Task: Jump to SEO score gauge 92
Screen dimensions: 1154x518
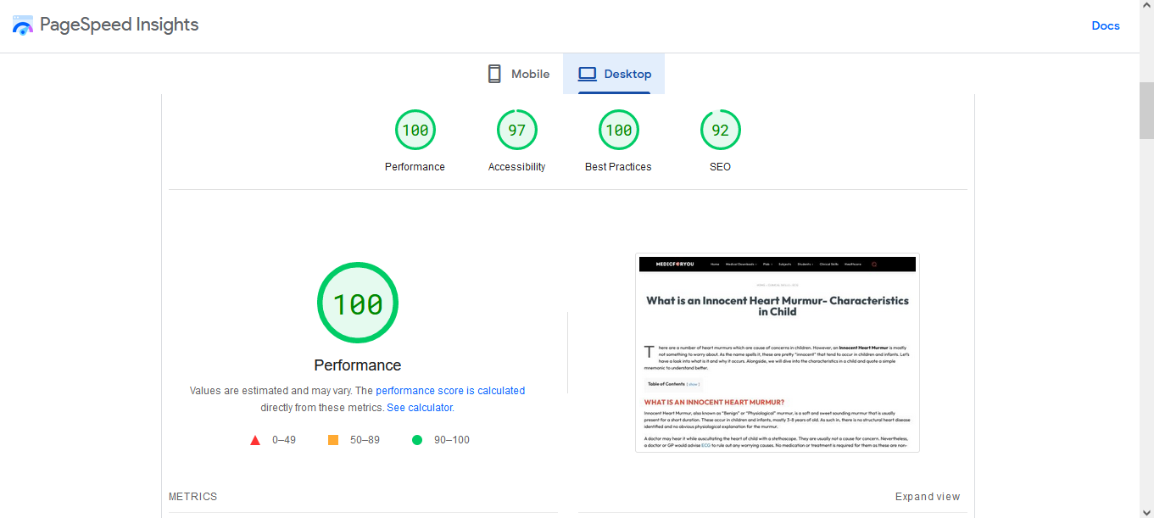Action: coord(721,131)
